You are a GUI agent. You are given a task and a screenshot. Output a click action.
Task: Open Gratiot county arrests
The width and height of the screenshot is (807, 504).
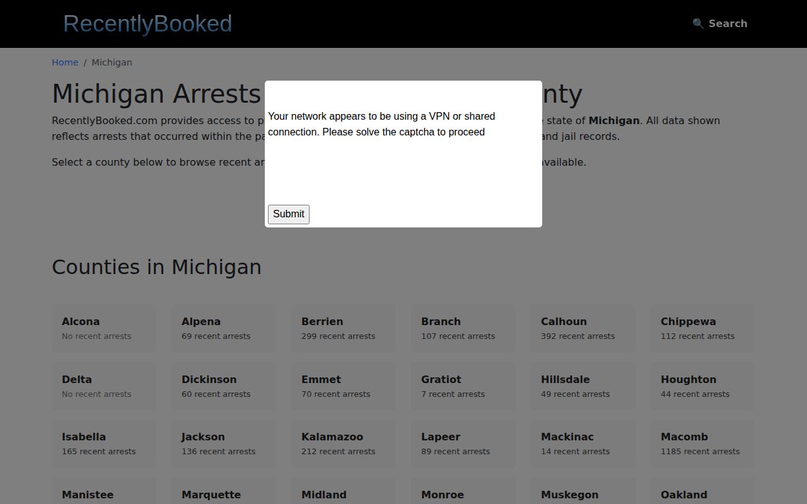pos(463,386)
